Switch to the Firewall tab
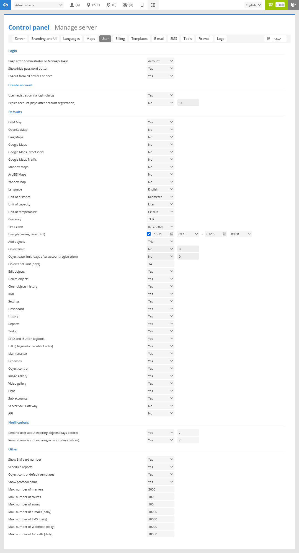This screenshot has width=299, height=553. [204, 39]
